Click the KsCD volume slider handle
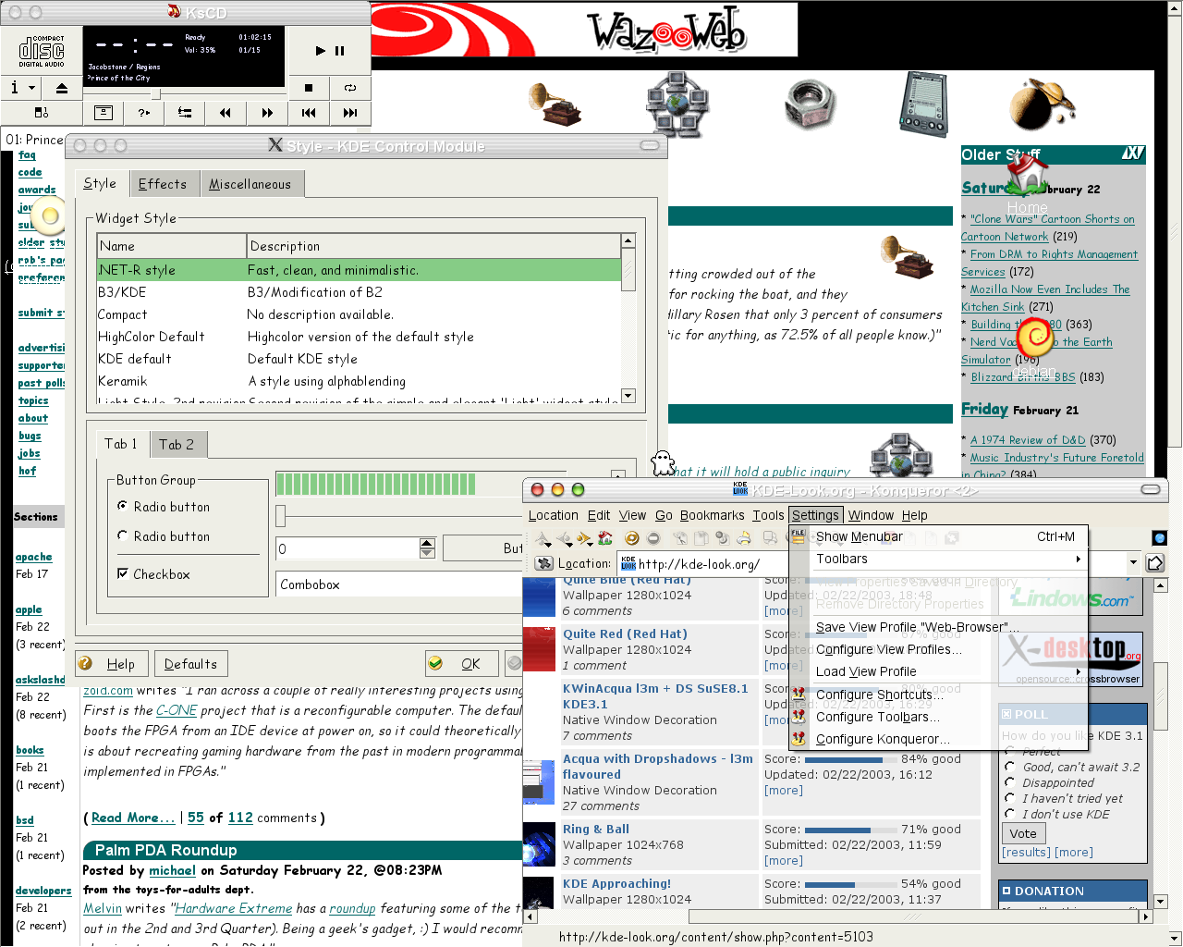 point(156,94)
